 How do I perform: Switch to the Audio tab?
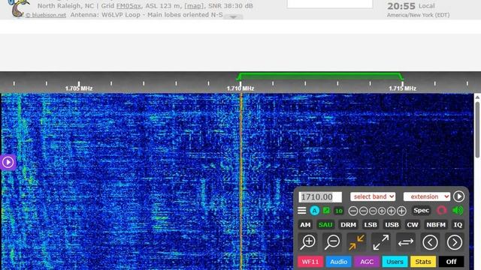coord(339,262)
